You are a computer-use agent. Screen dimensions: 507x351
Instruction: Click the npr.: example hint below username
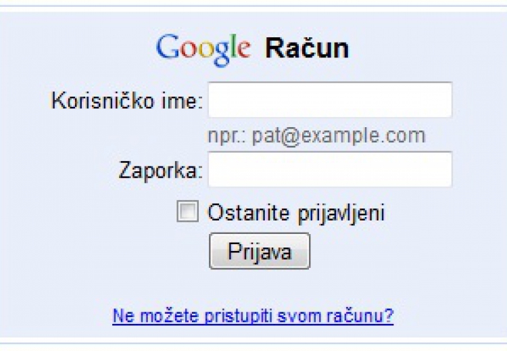click(x=316, y=136)
